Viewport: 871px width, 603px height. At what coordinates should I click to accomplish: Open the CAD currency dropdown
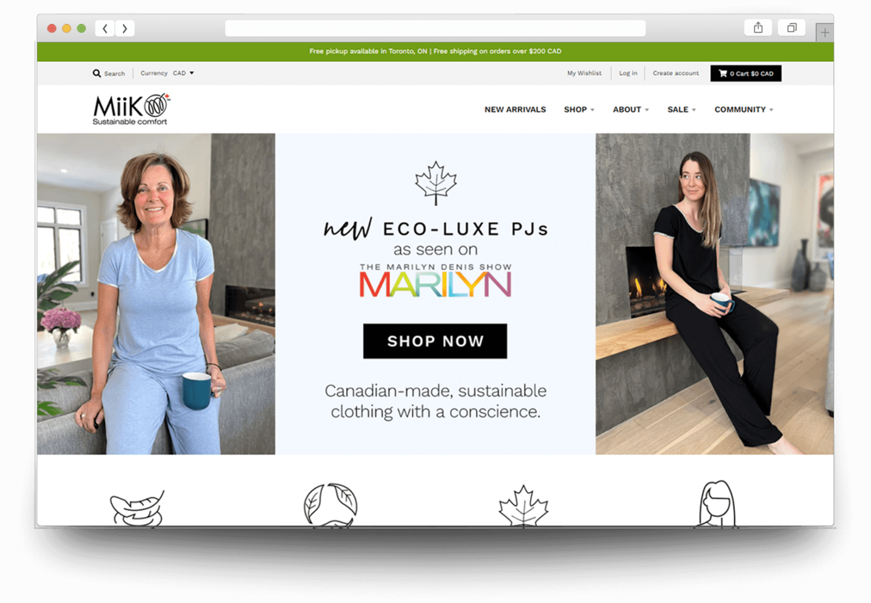183,73
